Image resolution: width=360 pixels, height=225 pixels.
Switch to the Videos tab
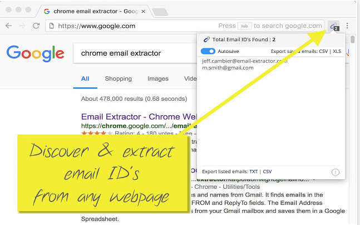click(190, 79)
